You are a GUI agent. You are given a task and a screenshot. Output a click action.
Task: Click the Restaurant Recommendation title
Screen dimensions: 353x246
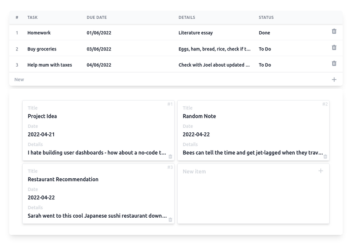point(63,179)
